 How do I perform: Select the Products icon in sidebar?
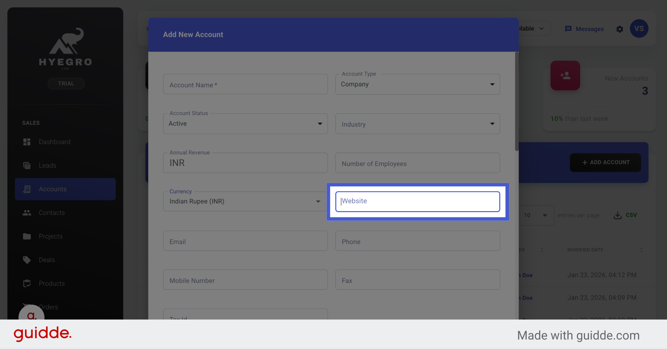pos(27,283)
